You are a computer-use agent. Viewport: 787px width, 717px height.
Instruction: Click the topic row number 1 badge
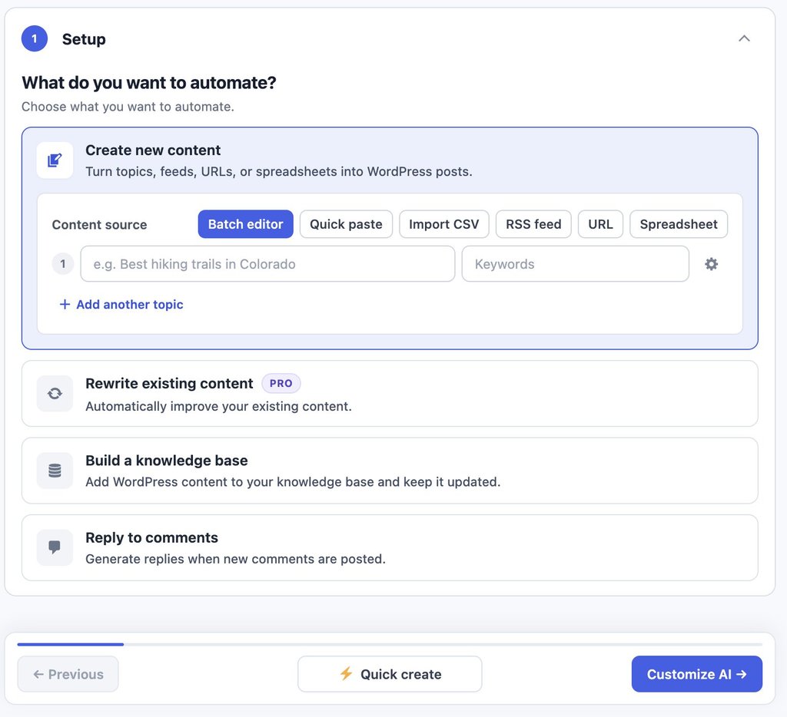[x=63, y=264]
